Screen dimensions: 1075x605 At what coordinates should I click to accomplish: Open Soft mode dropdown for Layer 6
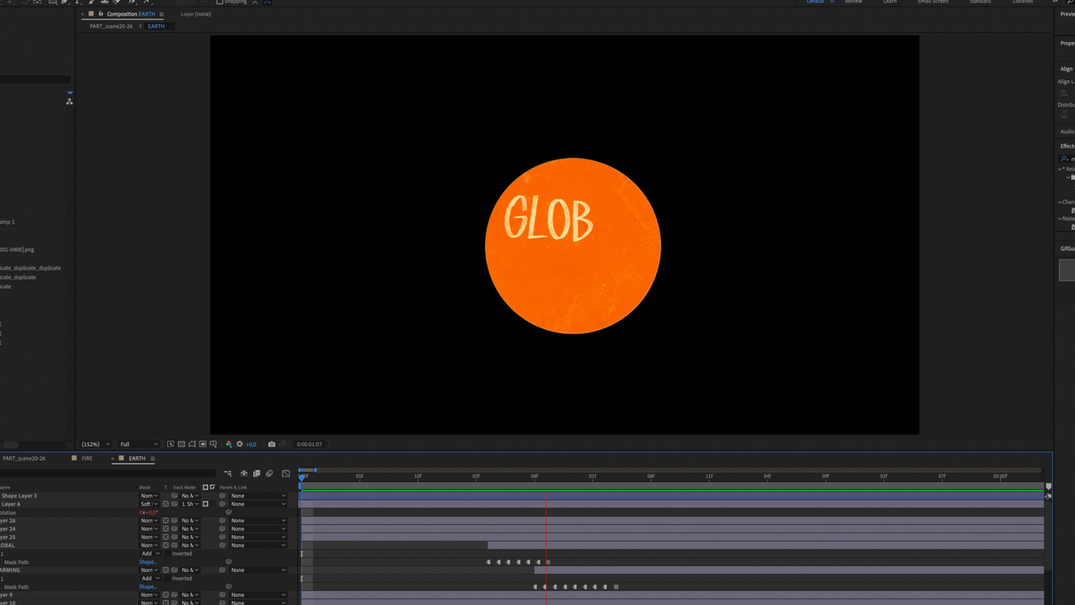tap(149, 504)
